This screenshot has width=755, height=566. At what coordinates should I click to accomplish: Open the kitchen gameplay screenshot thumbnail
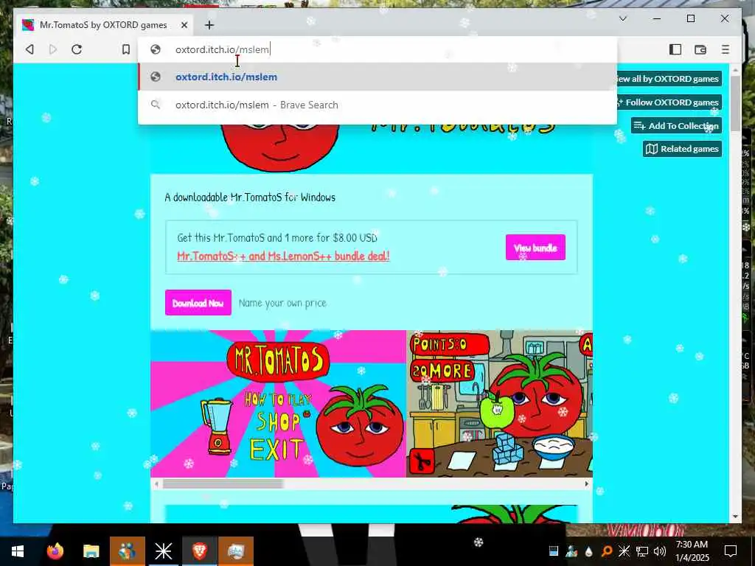(499, 403)
